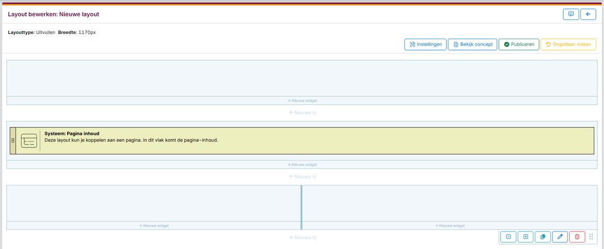Delete the row with the red trash icon
The height and width of the screenshot is (249, 604).
577,237
